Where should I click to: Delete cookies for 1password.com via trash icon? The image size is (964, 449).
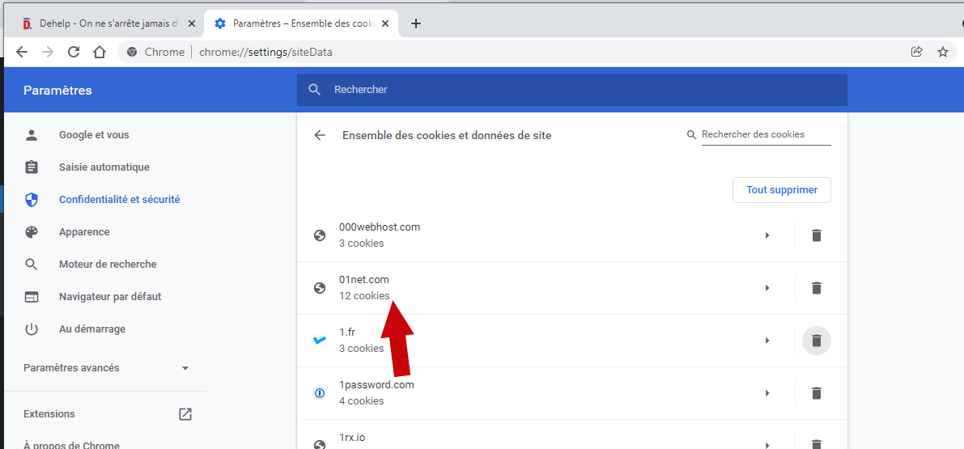(817, 393)
